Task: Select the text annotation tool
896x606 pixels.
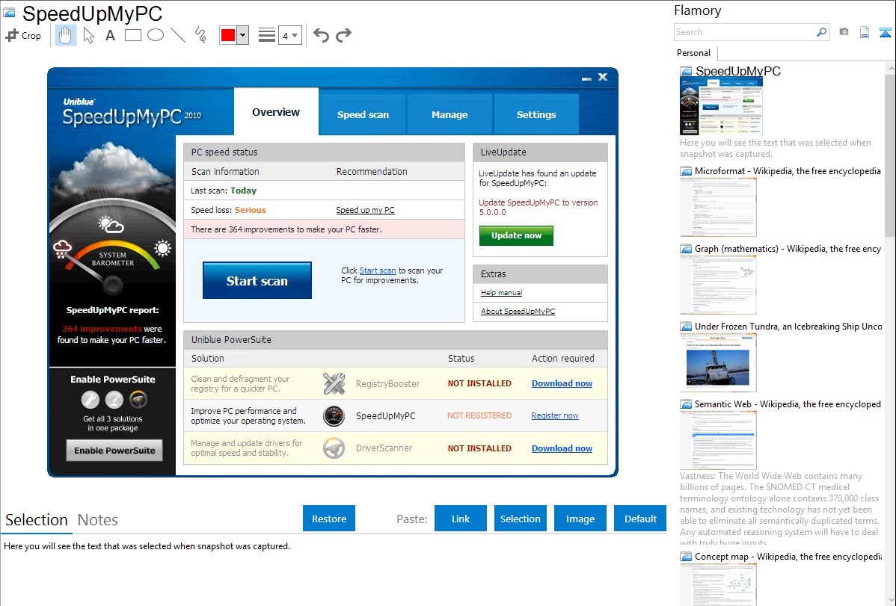Action: tap(110, 35)
